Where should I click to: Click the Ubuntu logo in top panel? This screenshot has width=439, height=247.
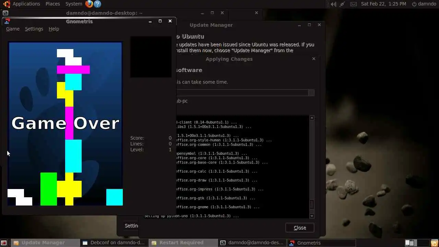point(7,4)
